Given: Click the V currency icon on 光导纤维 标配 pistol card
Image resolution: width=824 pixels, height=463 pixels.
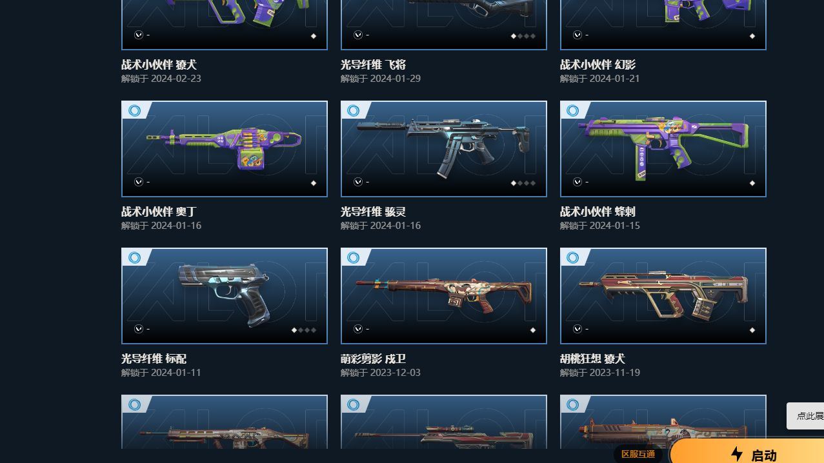Looking at the screenshot, I should tap(139, 330).
